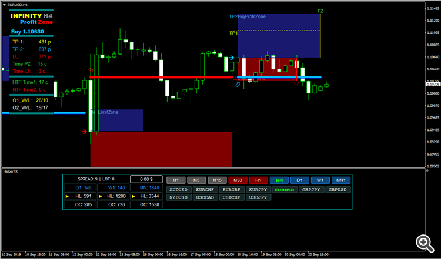This screenshot has height=259, width=441.
Task: Click the current price tag 1.10206
Action: click(x=433, y=84)
